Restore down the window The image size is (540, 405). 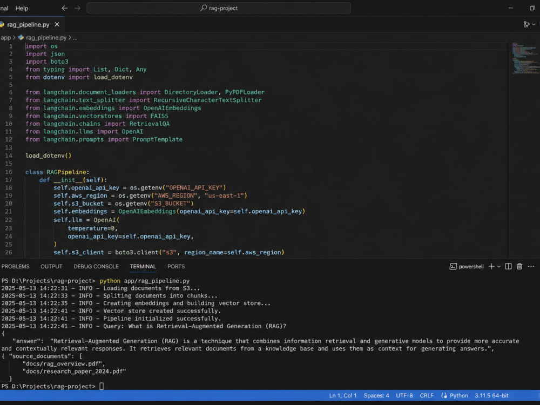(x=532, y=8)
